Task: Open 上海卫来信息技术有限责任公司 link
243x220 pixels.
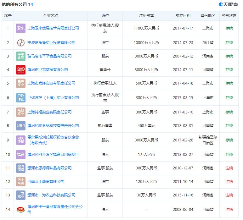Action: coord(53,28)
